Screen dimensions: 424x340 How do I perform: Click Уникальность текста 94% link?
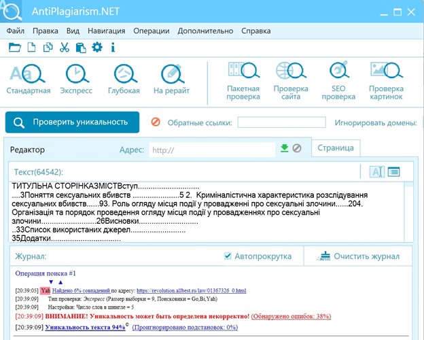85,327
